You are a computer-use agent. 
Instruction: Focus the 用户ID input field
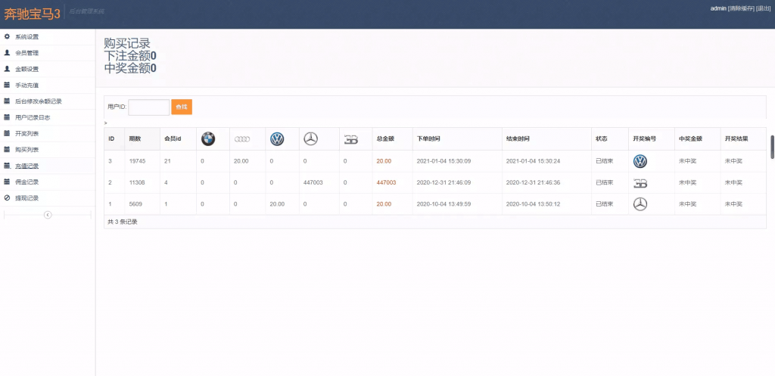click(148, 107)
